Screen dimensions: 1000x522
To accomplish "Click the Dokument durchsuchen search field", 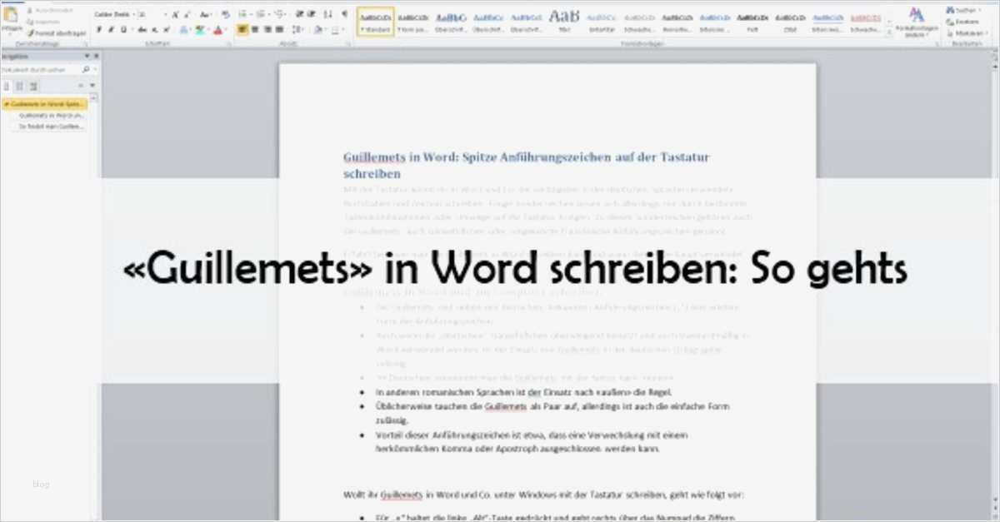I will [x=40, y=70].
